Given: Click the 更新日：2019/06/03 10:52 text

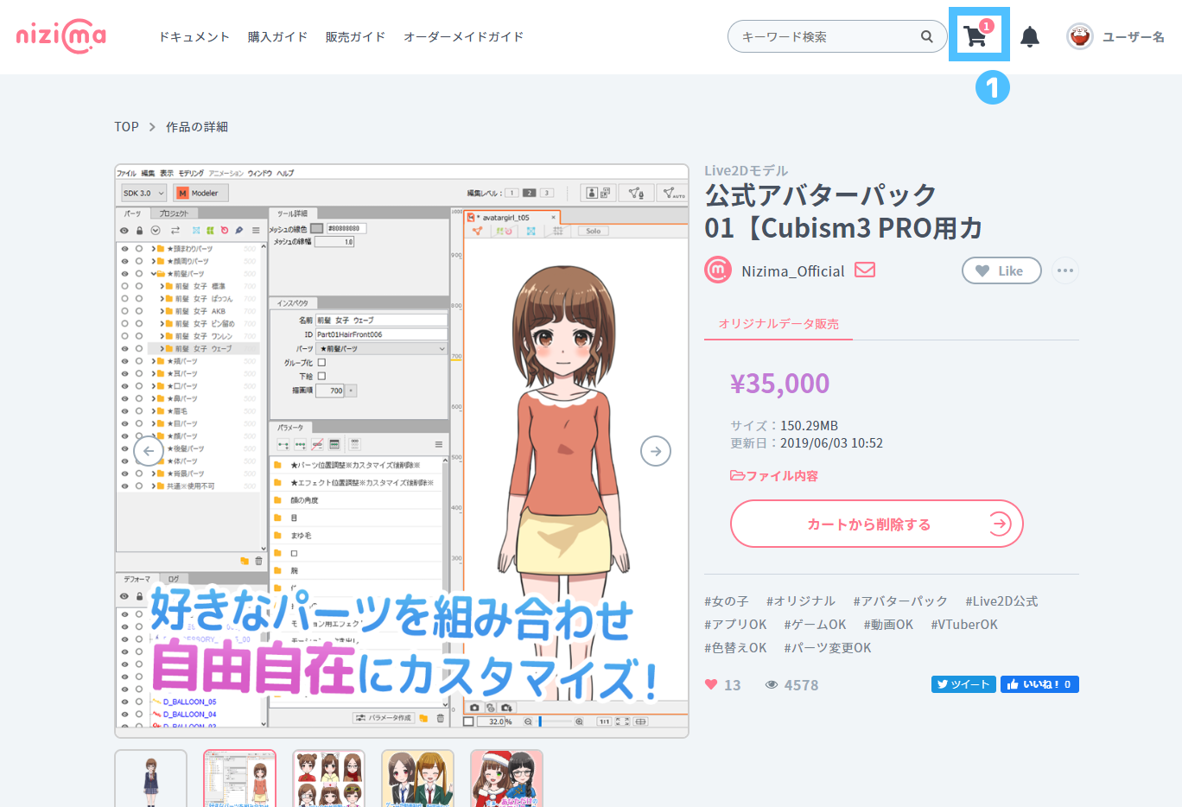Looking at the screenshot, I should tap(807, 443).
